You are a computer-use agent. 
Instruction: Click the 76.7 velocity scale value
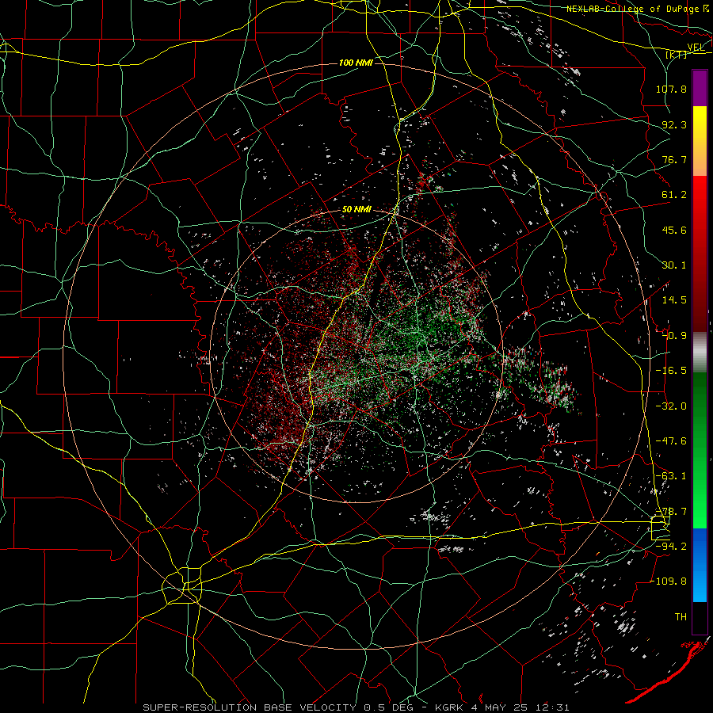coord(674,159)
